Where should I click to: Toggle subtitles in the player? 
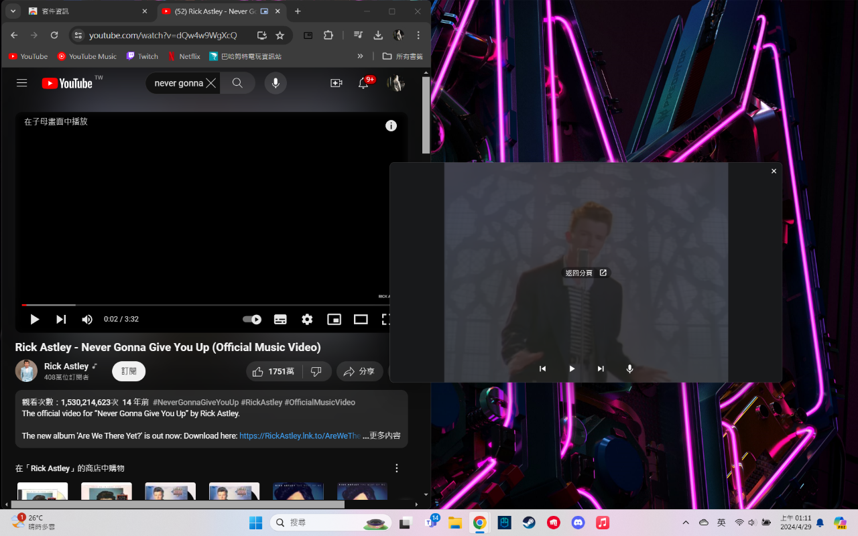280,320
